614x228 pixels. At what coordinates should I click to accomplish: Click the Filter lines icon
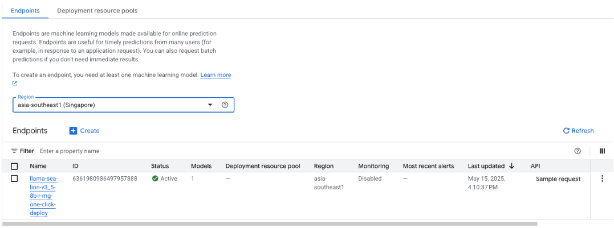[x=15, y=151]
